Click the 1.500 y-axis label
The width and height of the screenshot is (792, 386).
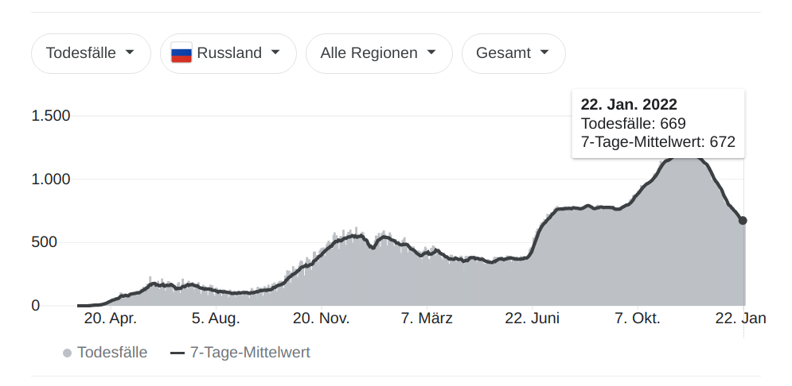pos(51,116)
